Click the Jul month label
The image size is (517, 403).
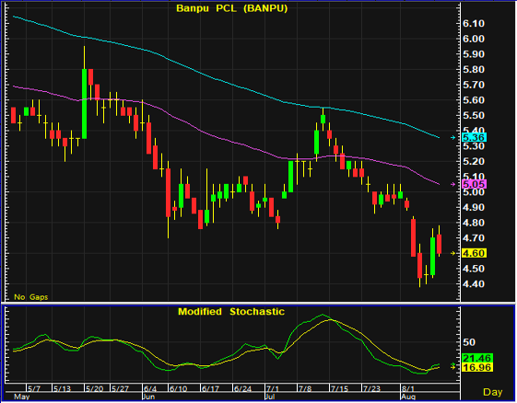[x=270, y=397]
